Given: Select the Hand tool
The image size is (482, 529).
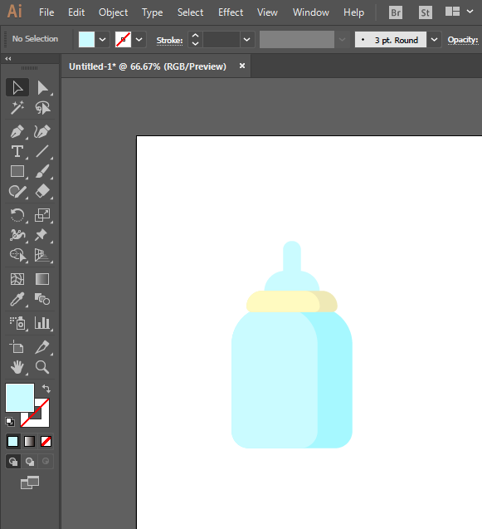Looking at the screenshot, I should click(17, 367).
